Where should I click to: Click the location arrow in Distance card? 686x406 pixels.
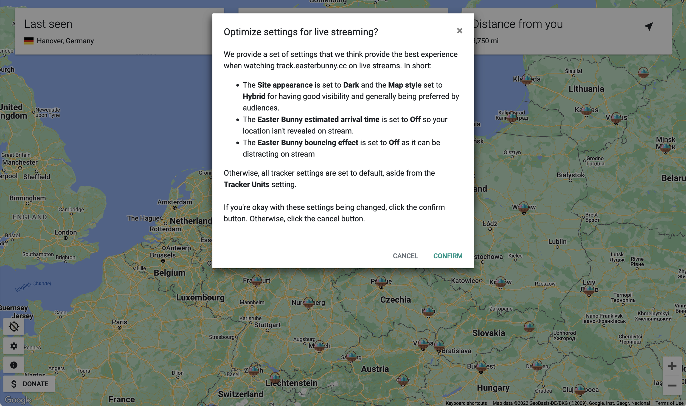(649, 26)
